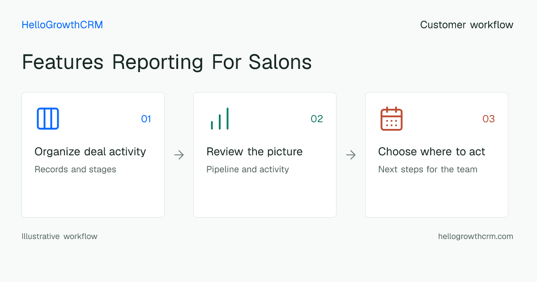Click step number 01
Screen dimensions: 537x282
tap(146, 119)
